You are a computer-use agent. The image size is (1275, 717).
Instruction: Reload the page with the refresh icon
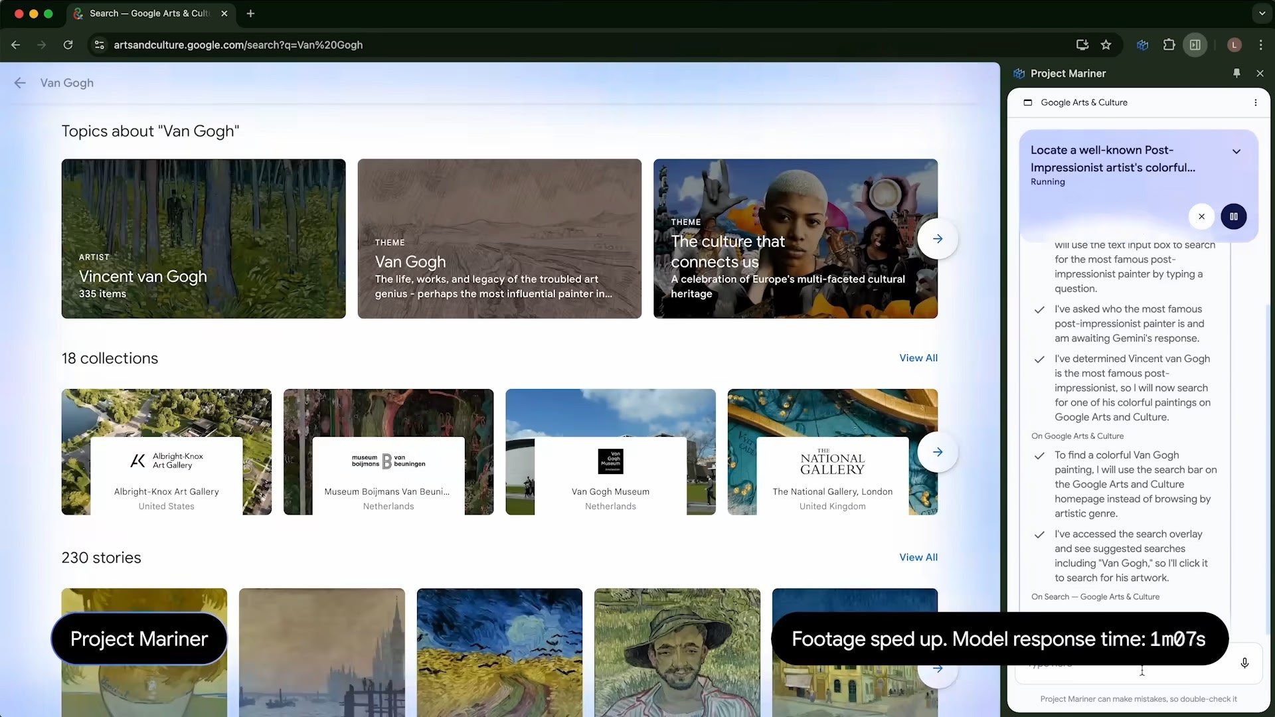pyautogui.click(x=68, y=45)
